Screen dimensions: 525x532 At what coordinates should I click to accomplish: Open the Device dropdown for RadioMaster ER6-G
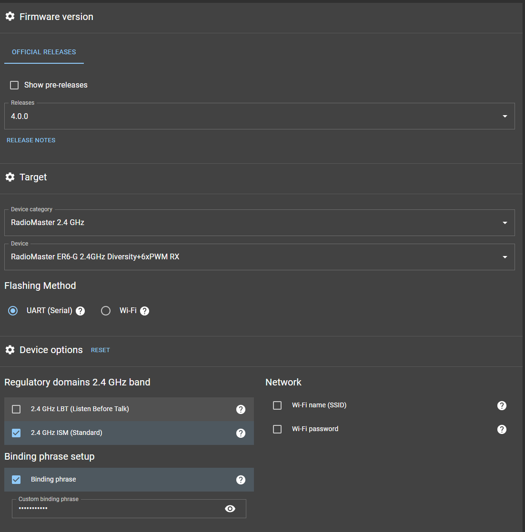tap(260, 257)
